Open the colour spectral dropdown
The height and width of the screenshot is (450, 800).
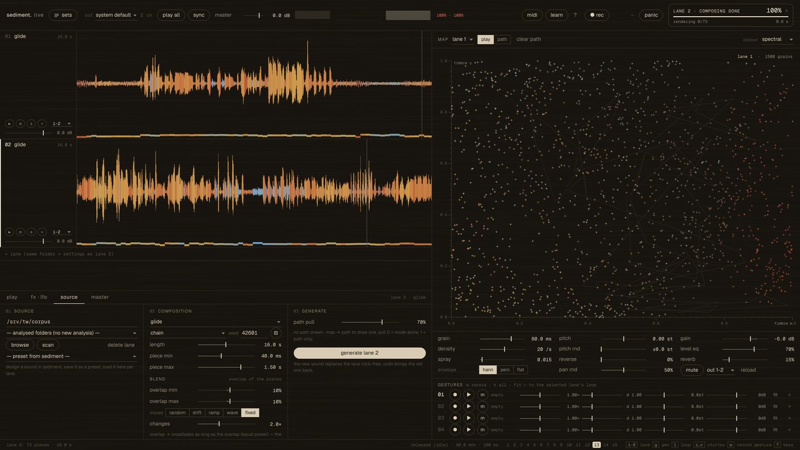tap(777, 39)
